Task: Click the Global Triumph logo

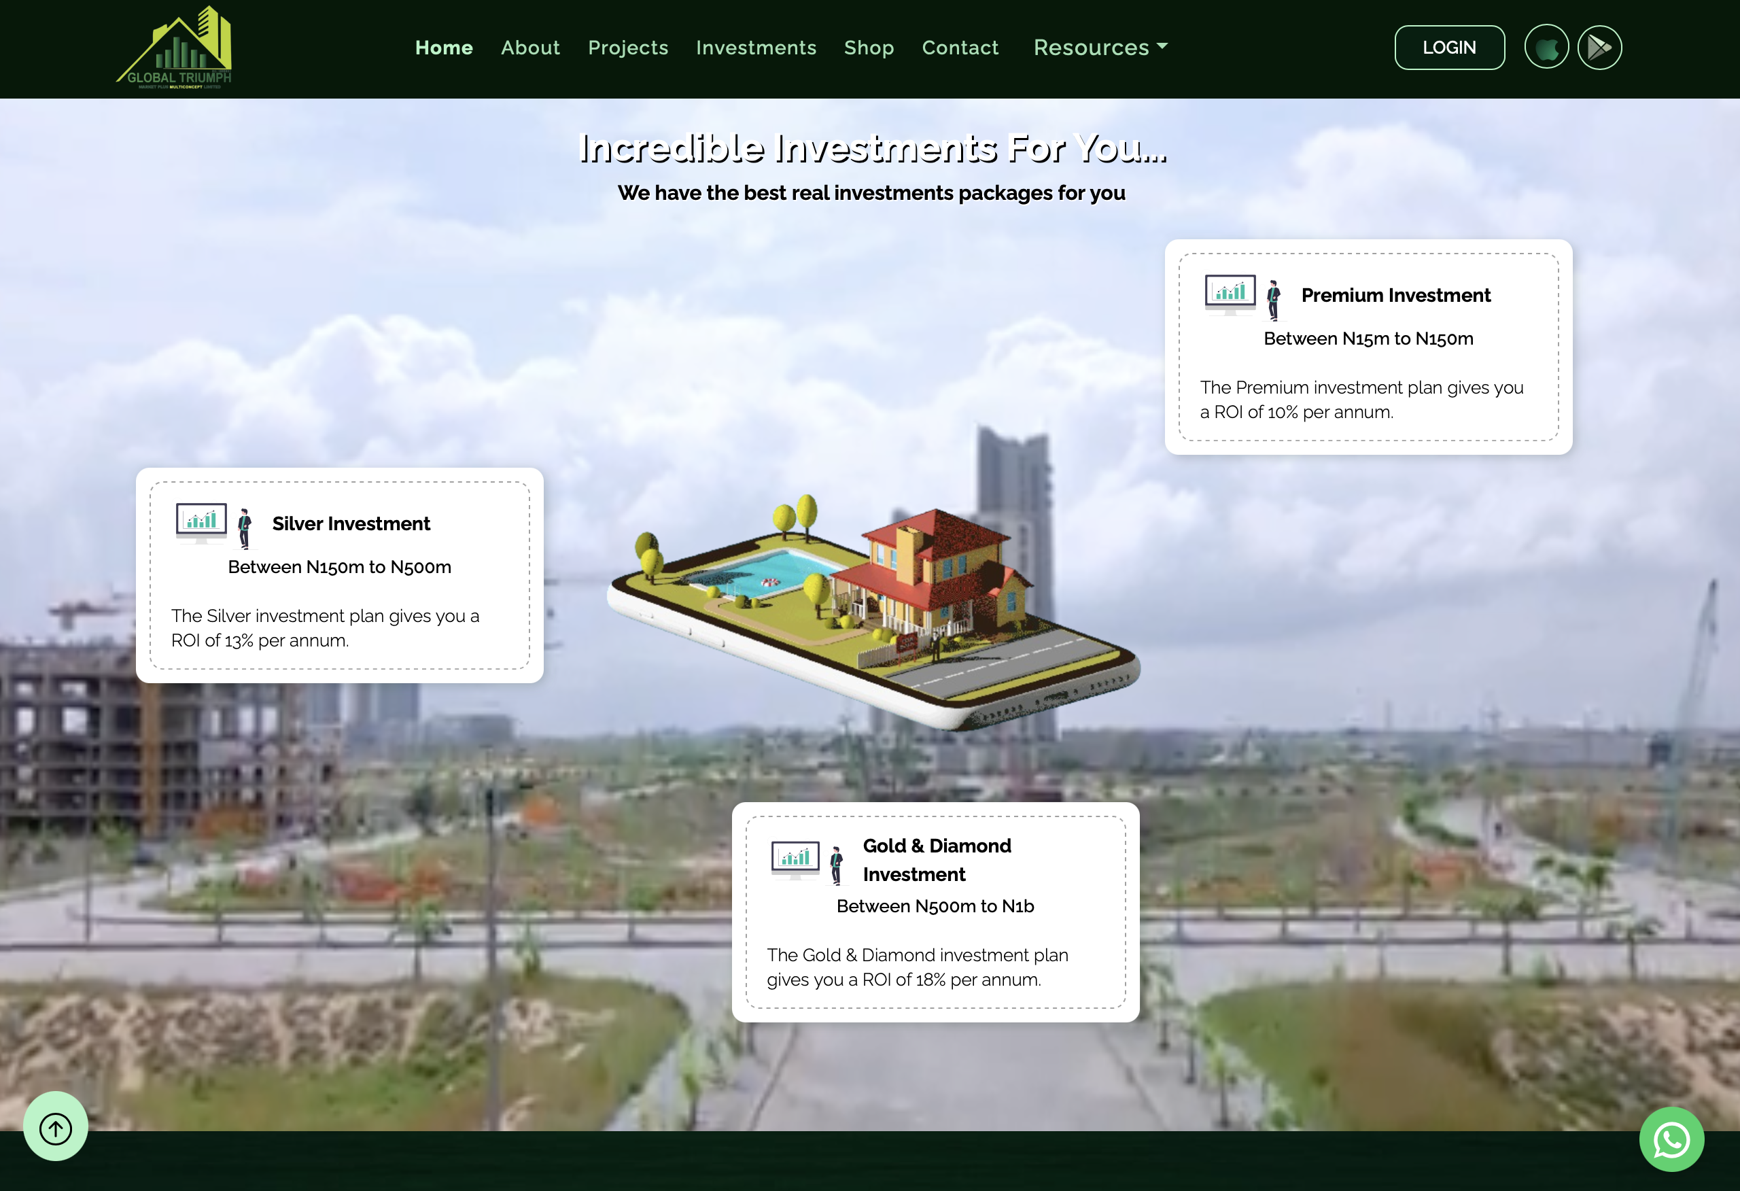Action: 175,47
